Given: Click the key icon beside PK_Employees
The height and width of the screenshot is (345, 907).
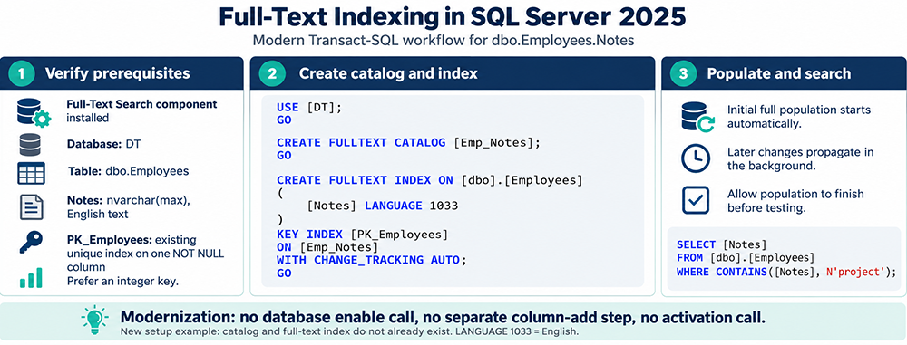Looking at the screenshot, I should click(x=31, y=242).
